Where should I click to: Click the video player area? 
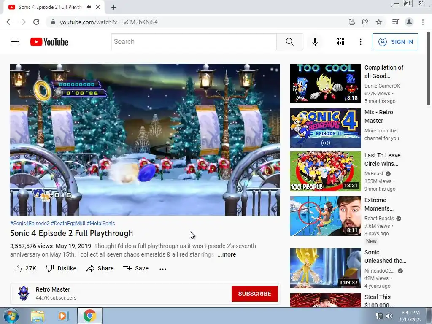point(145,140)
